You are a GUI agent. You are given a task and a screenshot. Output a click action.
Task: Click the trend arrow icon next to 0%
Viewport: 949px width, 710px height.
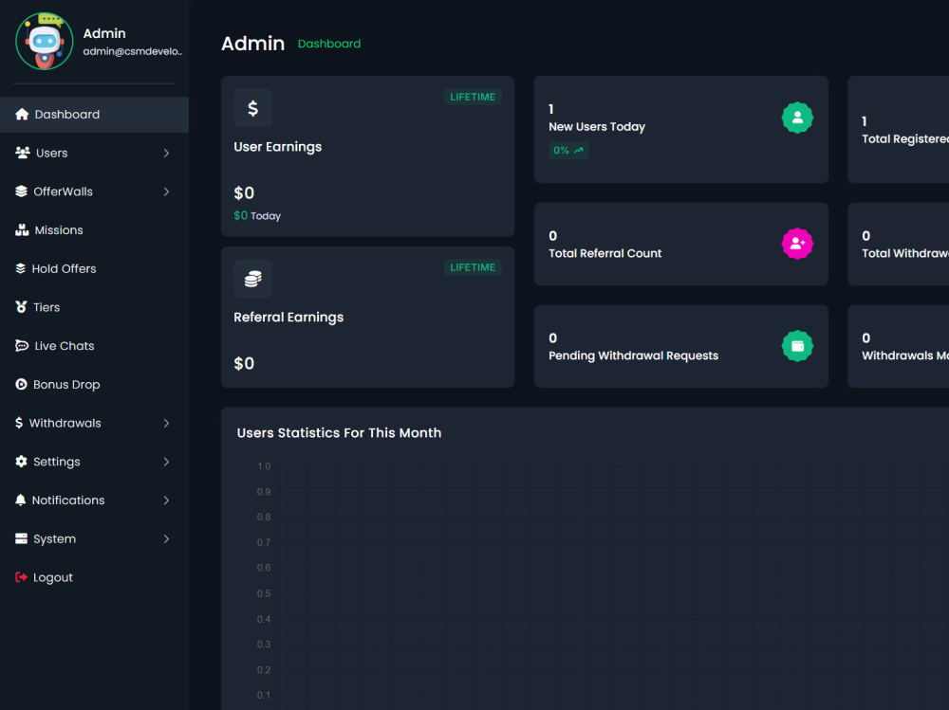[579, 151]
